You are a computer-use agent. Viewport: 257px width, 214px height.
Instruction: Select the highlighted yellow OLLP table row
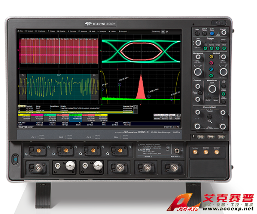pyautogui.click(x=75, y=112)
